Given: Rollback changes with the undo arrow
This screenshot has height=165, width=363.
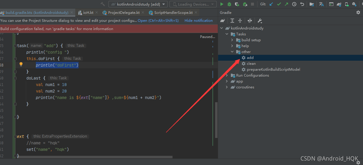Looking at the screenshot, I should point(302,4).
